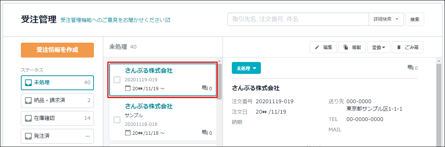Click the tray icon in 発注済 status

28,136
